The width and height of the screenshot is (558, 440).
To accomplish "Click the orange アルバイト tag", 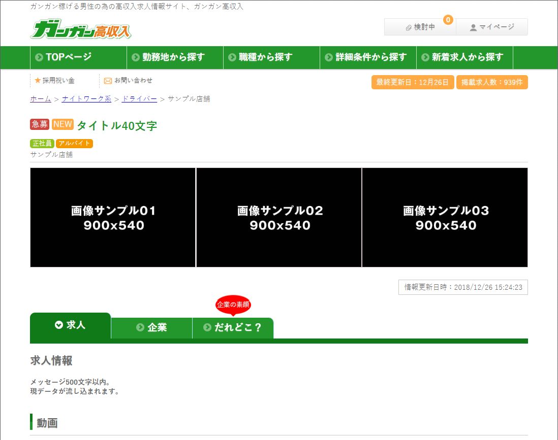I will [74, 143].
